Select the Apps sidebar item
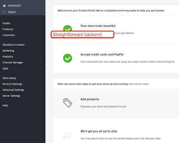 (5, 68)
